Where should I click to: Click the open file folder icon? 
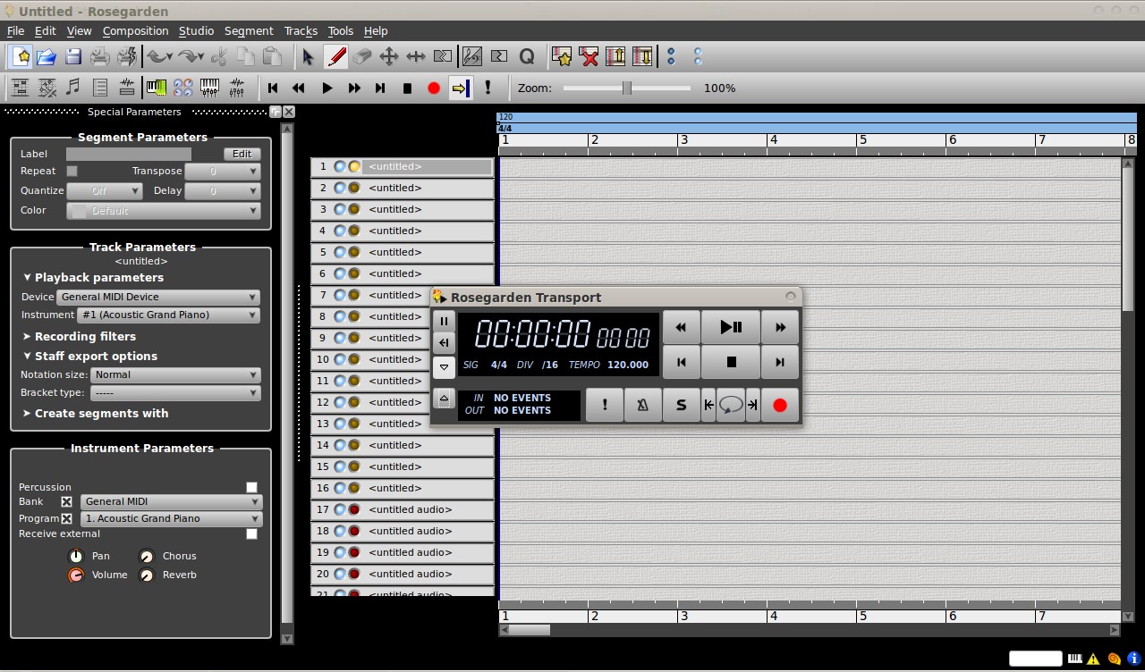pos(47,57)
